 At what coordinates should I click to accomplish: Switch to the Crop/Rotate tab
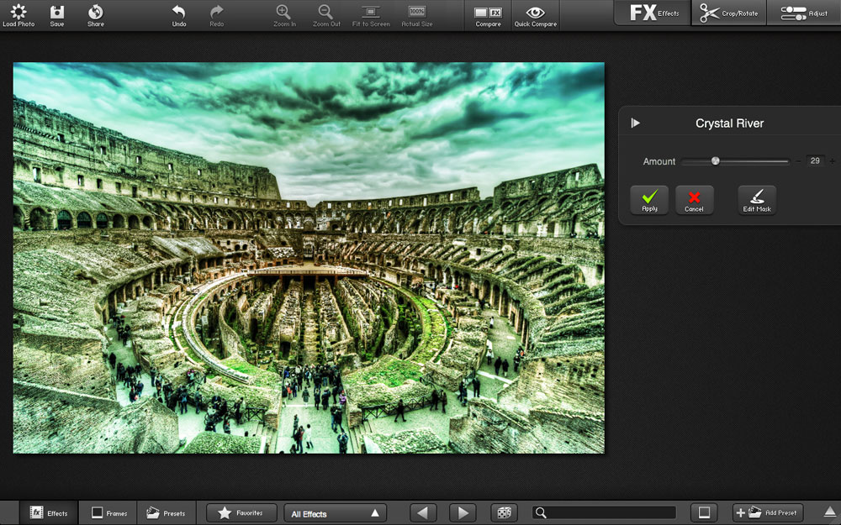pyautogui.click(x=728, y=13)
